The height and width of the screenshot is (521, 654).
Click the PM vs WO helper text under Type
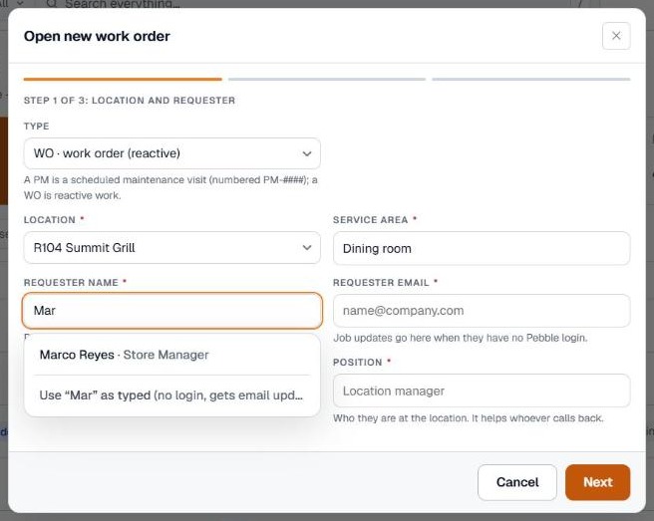click(x=170, y=187)
